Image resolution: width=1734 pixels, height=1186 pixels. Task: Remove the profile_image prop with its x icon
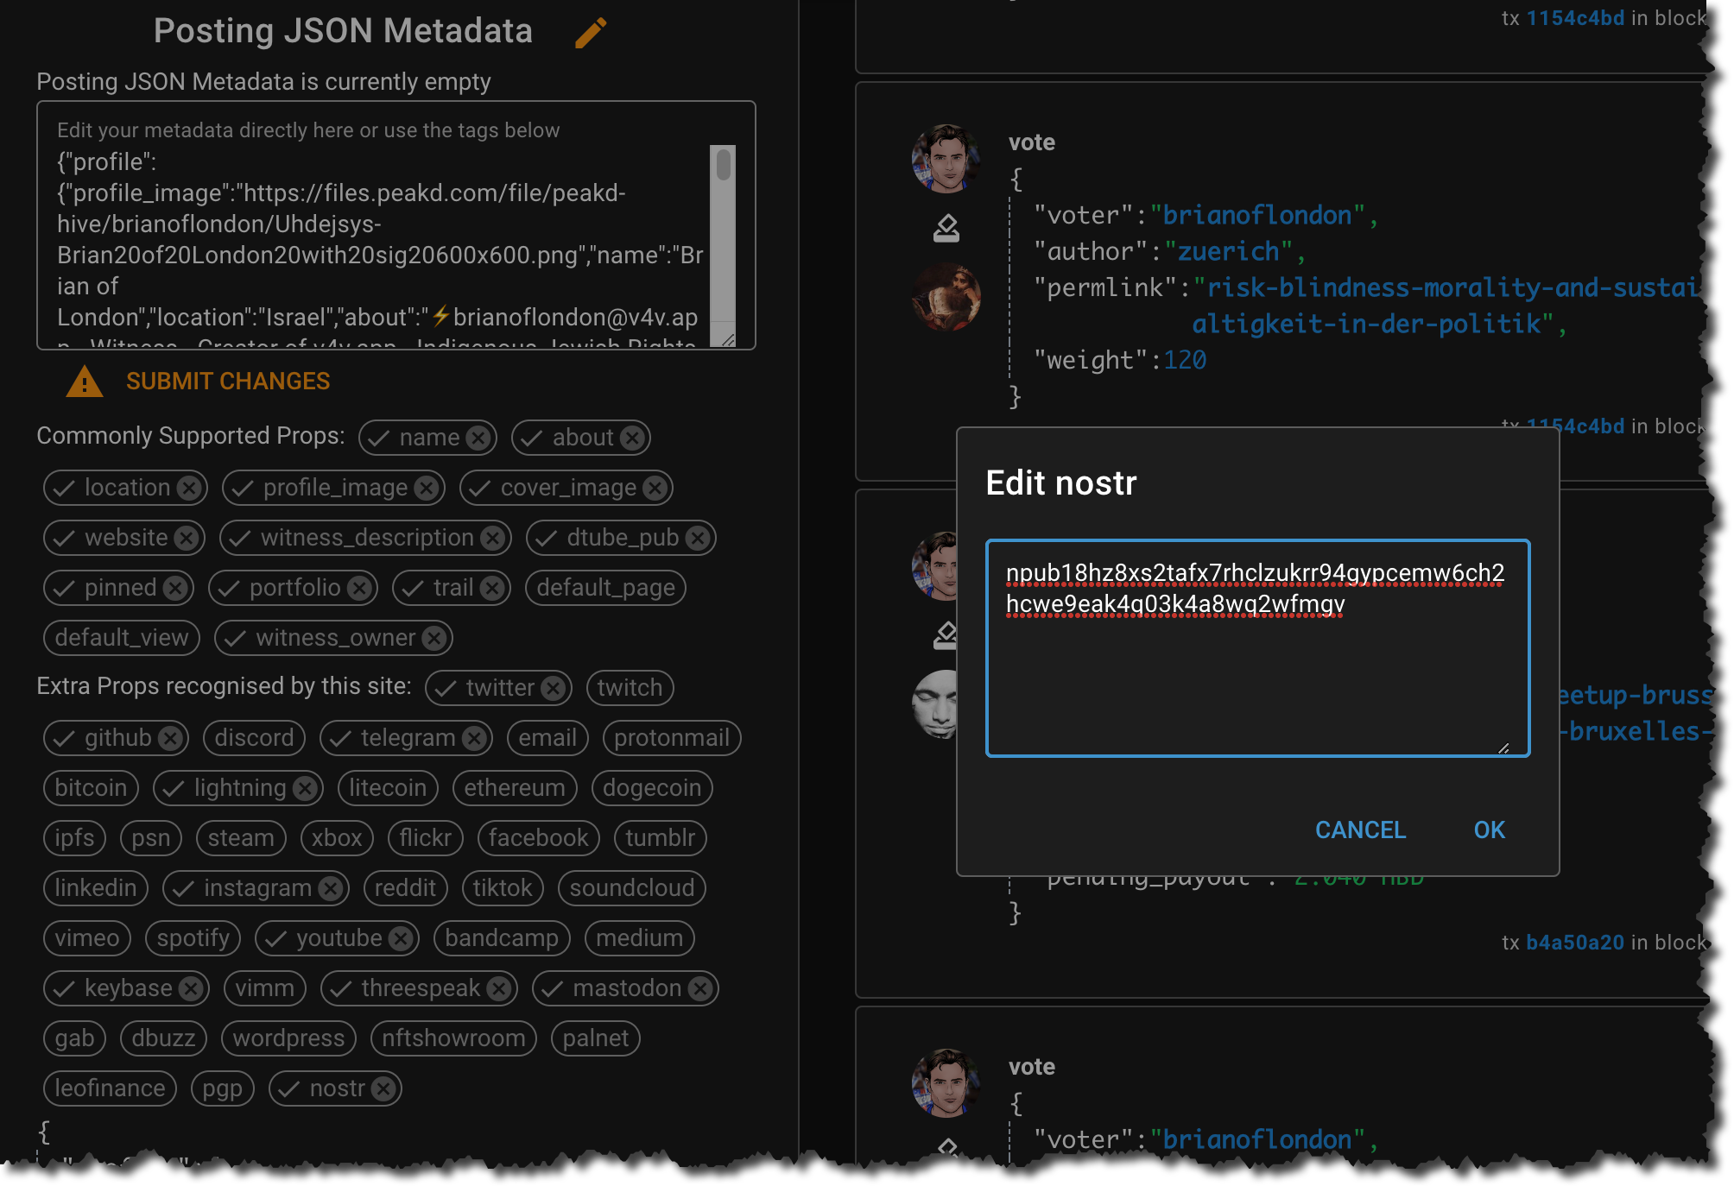pos(426,488)
